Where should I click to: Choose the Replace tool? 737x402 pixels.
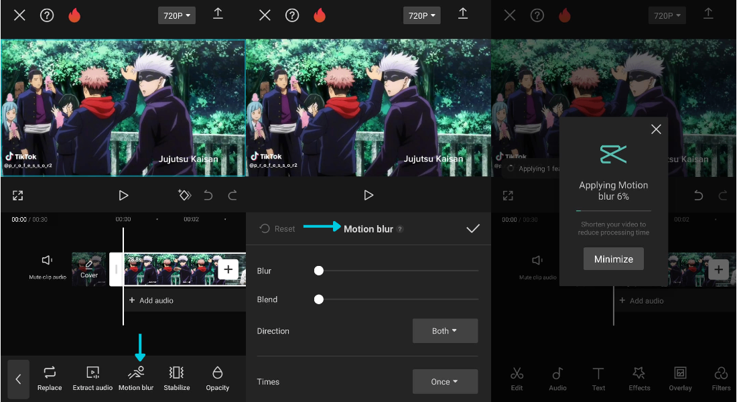[50, 379]
